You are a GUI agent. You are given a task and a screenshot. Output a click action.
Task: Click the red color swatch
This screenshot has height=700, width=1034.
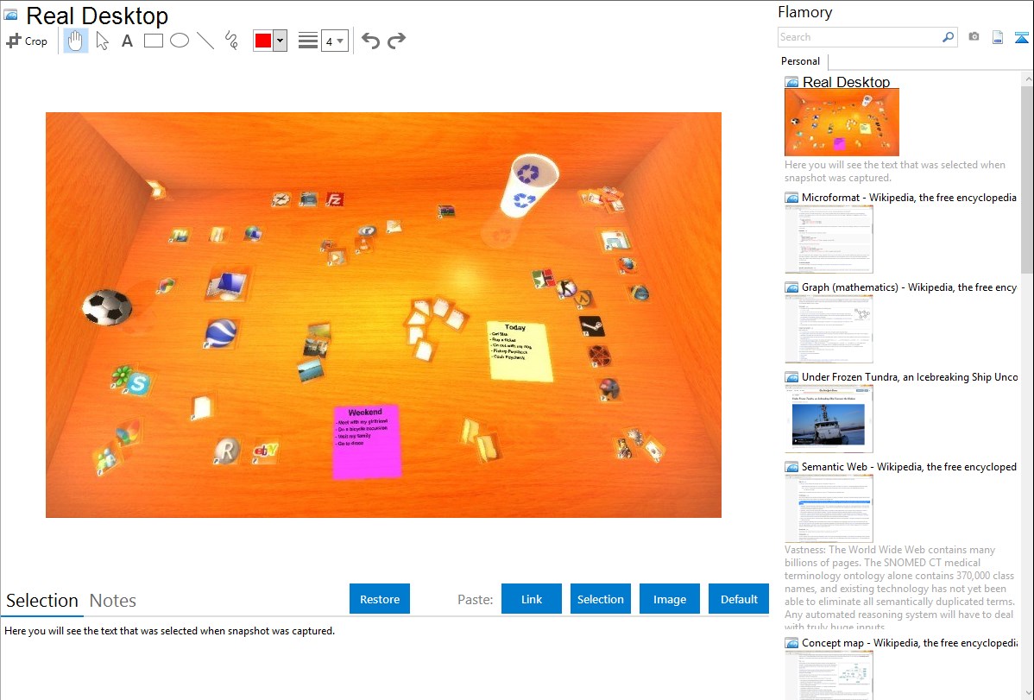click(x=263, y=41)
